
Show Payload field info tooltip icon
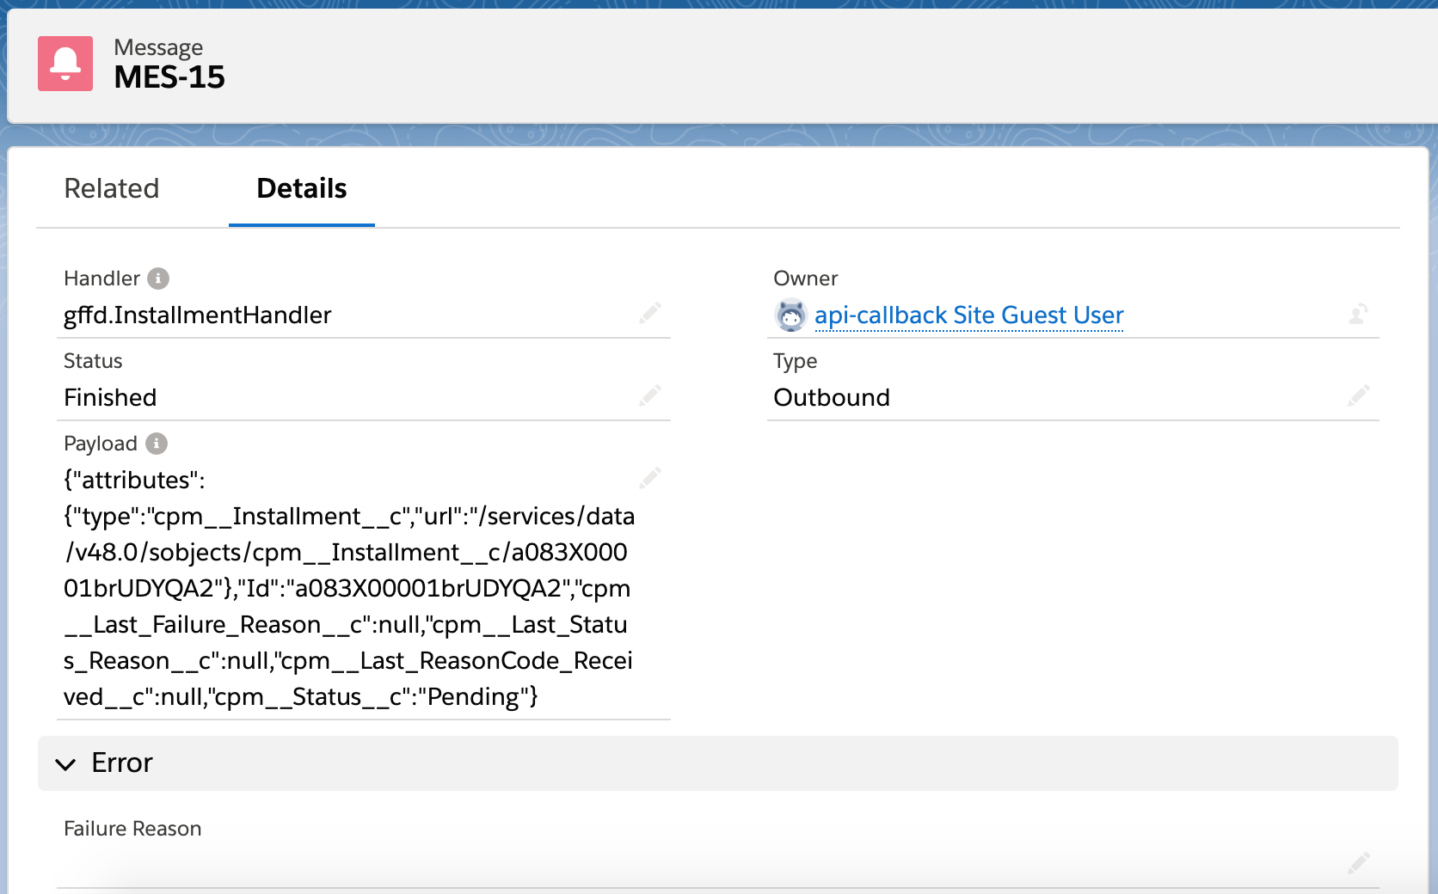coord(157,444)
